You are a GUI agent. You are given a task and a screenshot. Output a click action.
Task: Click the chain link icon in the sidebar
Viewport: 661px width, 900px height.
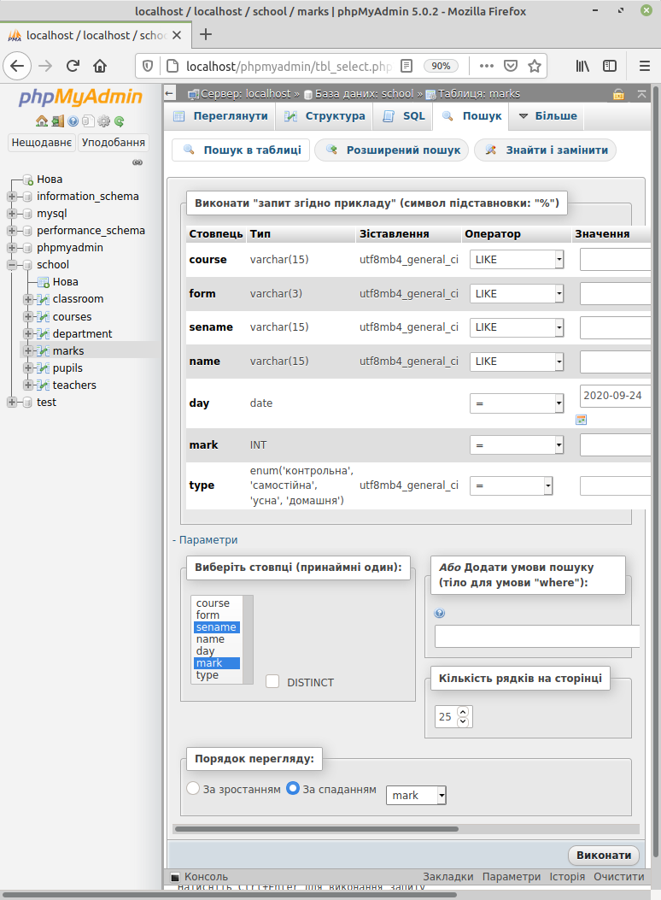click(137, 162)
